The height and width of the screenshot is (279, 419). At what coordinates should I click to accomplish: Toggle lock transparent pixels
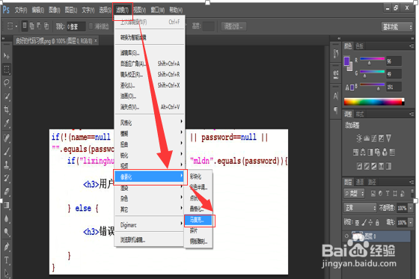358,222
